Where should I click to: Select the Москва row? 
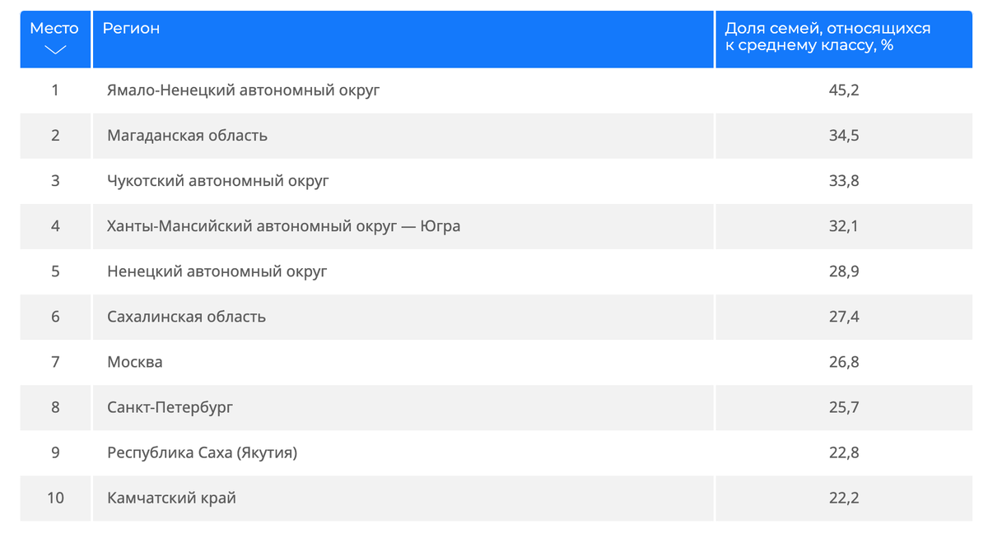point(496,362)
